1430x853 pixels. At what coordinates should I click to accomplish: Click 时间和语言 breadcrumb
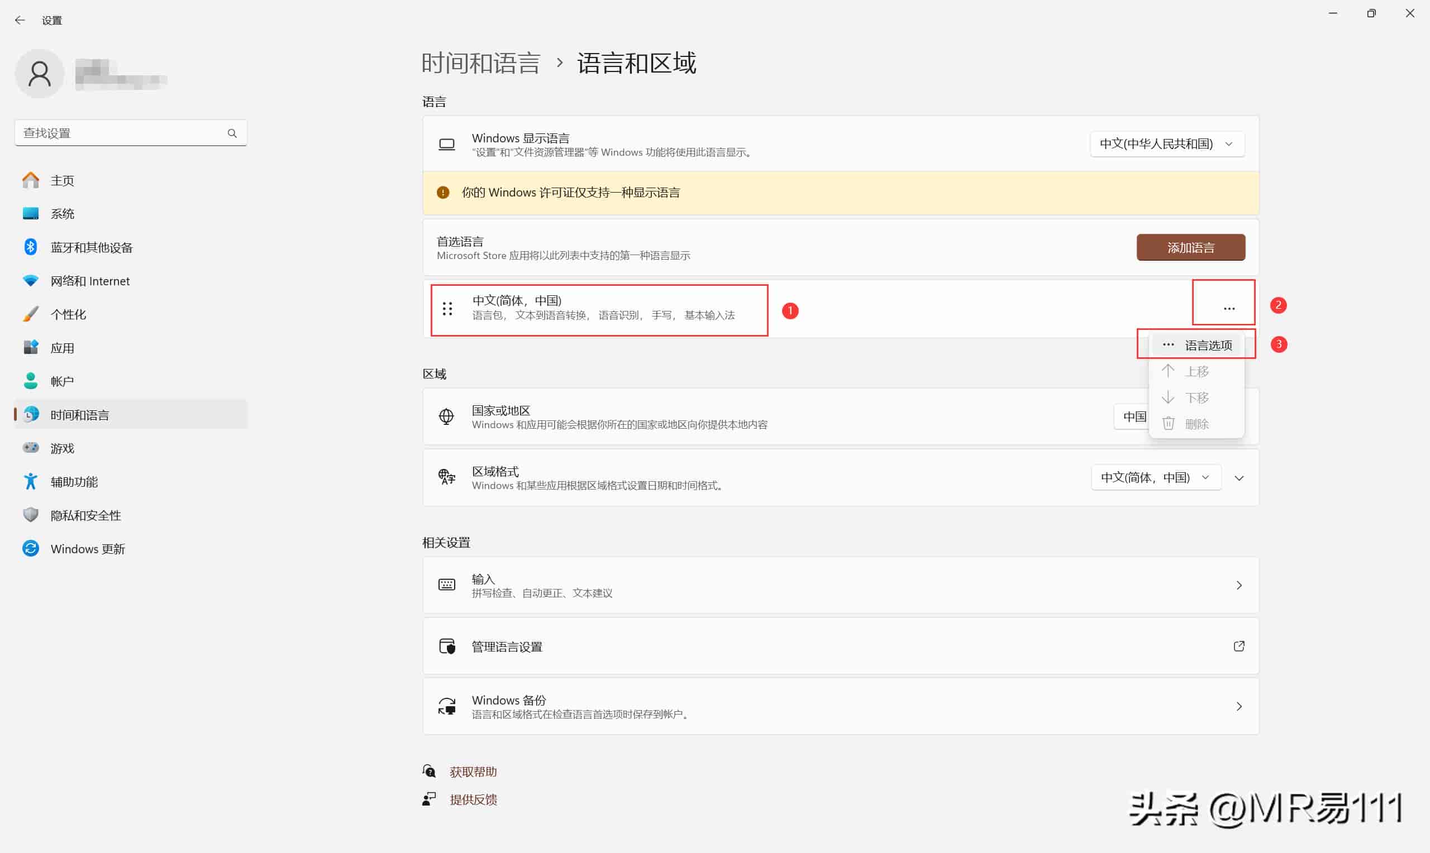(481, 63)
